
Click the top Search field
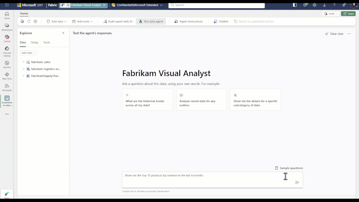click(x=217, y=5)
